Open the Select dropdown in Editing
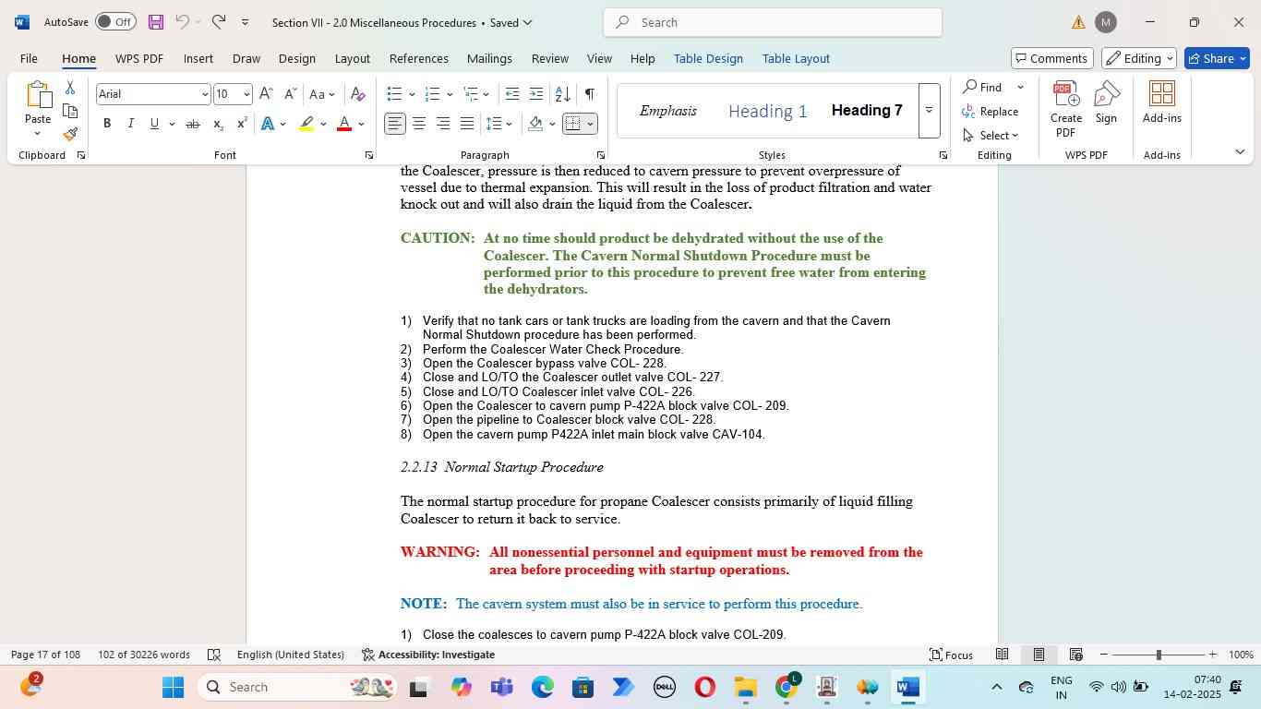The height and width of the screenshot is (709, 1261). point(991,135)
